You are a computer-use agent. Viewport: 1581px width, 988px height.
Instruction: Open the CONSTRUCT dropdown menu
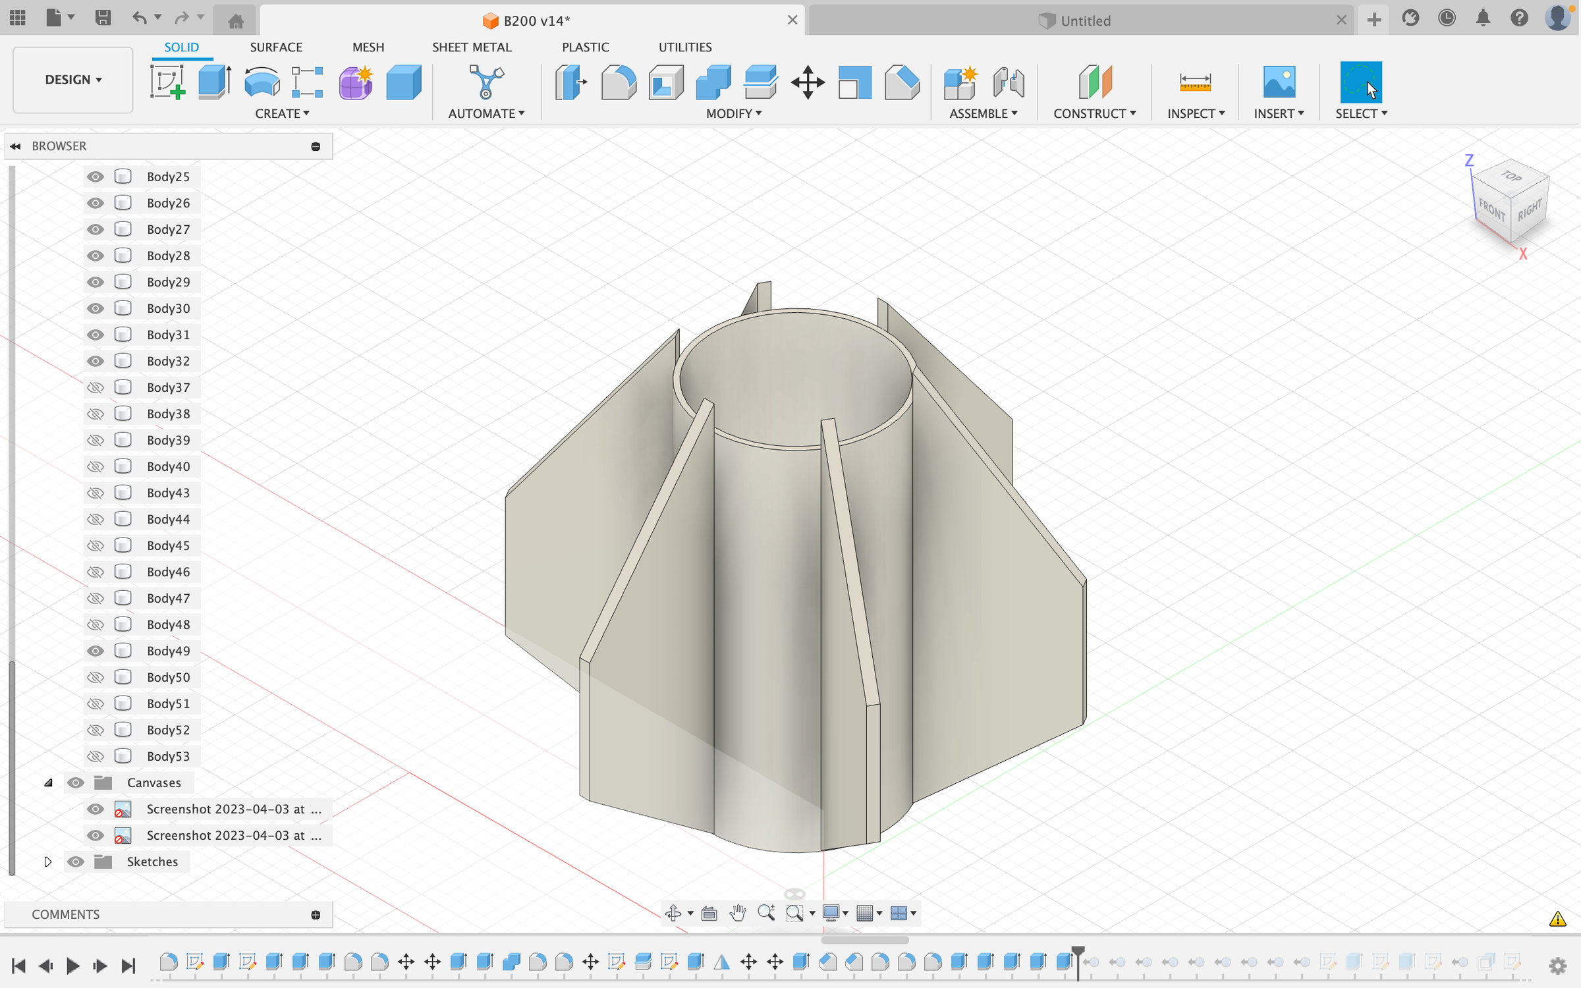(x=1094, y=113)
